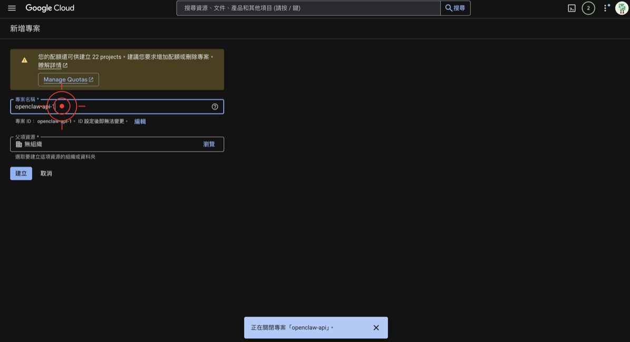Image resolution: width=630 pixels, height=342 pixels.
Task: Open Manage Quotas
Action: click(68, 79)
